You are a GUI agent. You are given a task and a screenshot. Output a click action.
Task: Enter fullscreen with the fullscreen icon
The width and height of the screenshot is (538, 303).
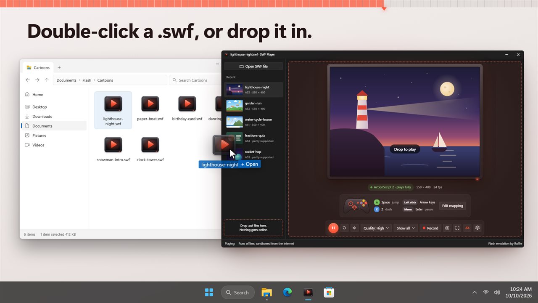pyautogui.click(x=457, y=228)
